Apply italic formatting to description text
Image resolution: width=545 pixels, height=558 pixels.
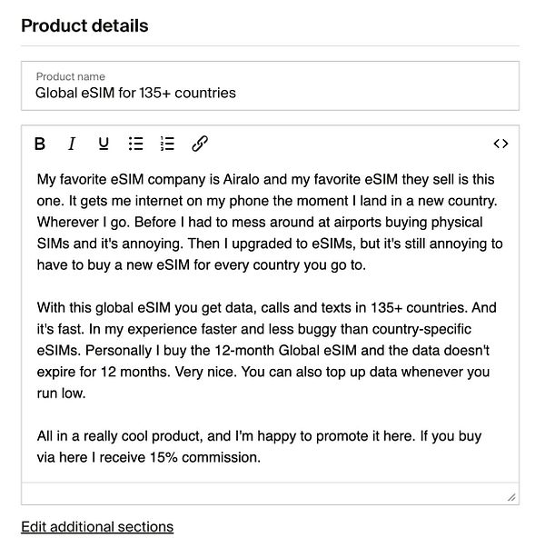72,144
